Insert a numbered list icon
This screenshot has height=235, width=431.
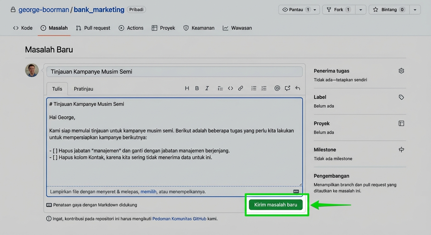point(264,88)
